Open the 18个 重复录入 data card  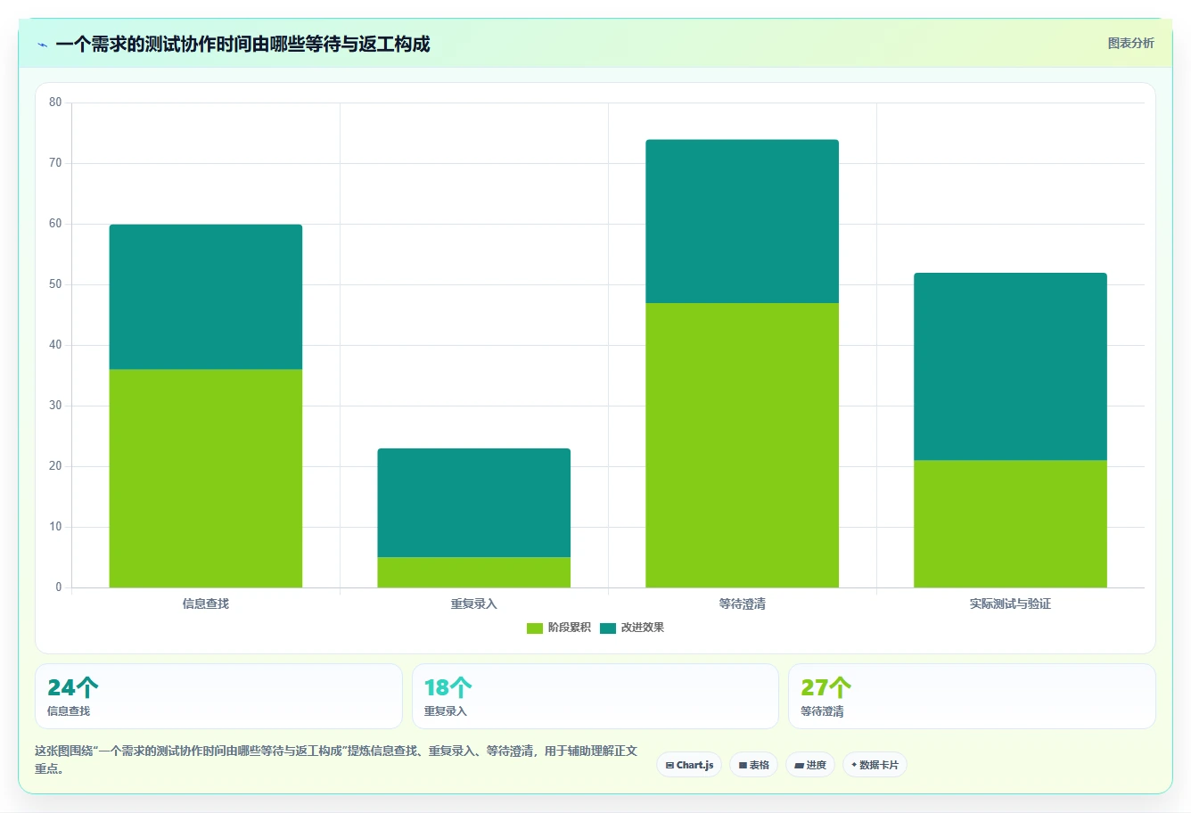click(x=595, y=696)
